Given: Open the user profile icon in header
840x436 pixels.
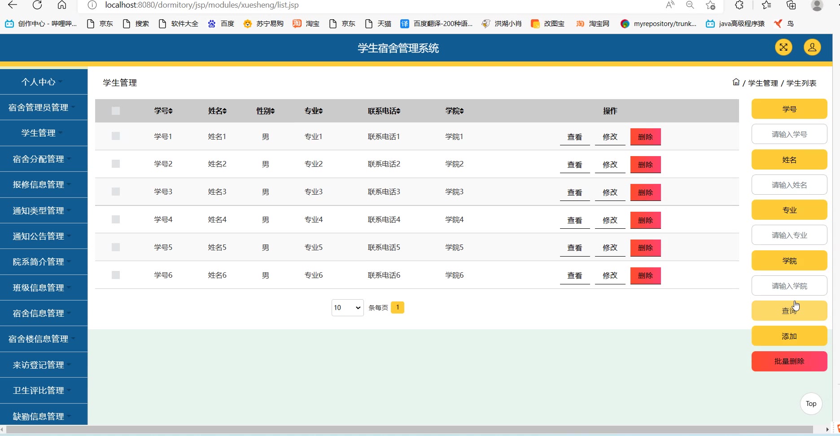Looking at the screenshot, I should (812, 48).
